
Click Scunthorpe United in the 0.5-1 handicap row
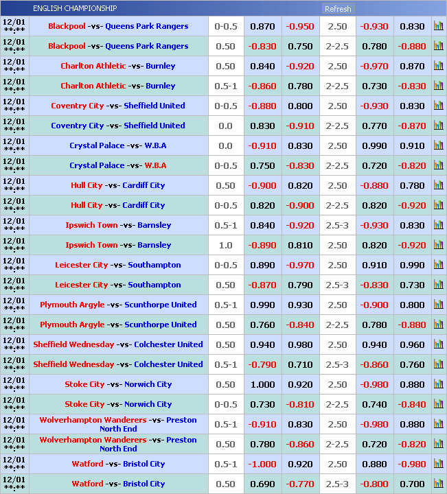[160, 305]
